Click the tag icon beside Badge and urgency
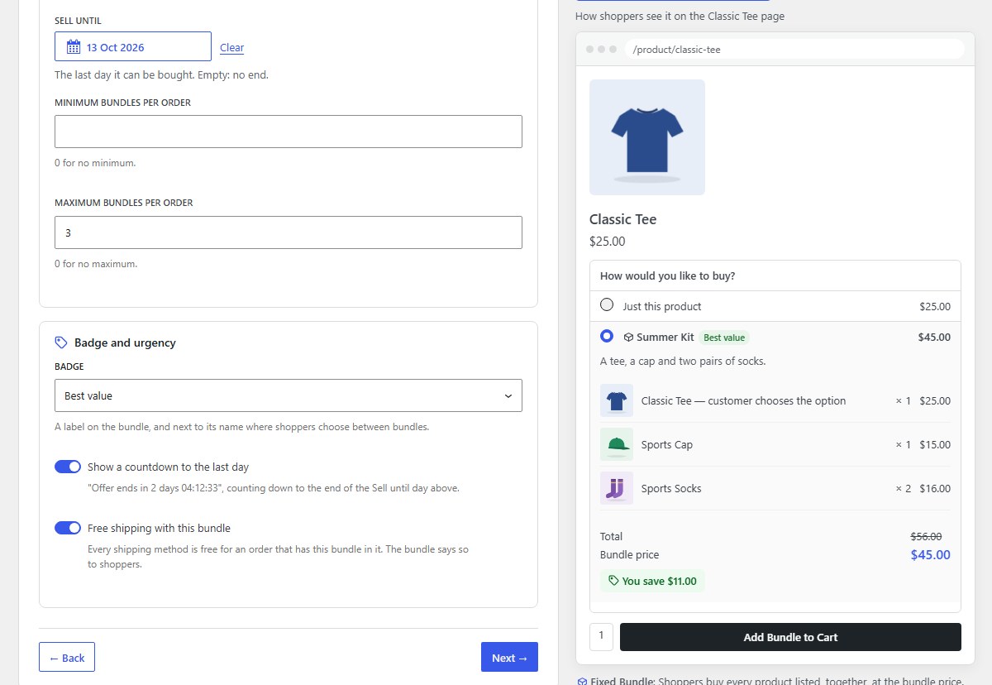The width and height of the screenshot is (992, 685). point(60,342)
